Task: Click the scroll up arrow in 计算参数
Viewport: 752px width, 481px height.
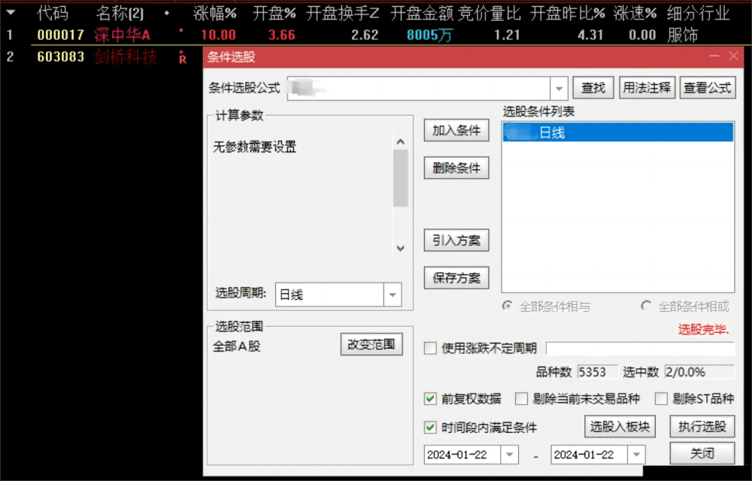Action: pyautogui.click(x=401, y=142)
